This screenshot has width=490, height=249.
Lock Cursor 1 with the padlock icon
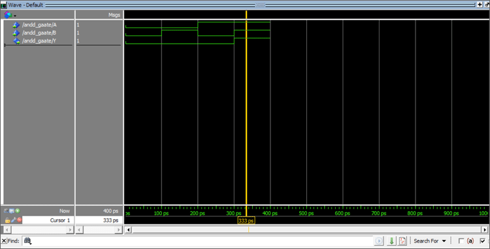(7, 220)
